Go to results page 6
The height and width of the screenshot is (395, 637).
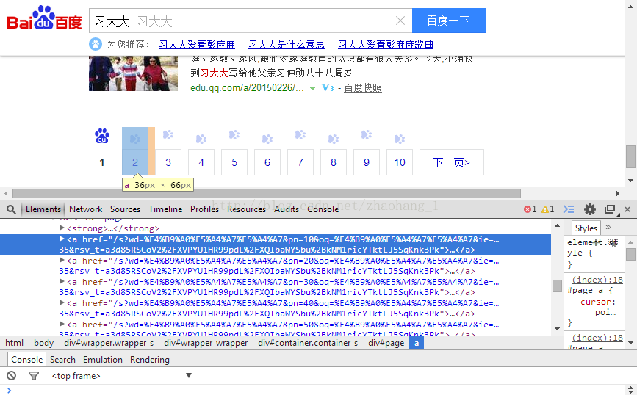coord(267,162)
